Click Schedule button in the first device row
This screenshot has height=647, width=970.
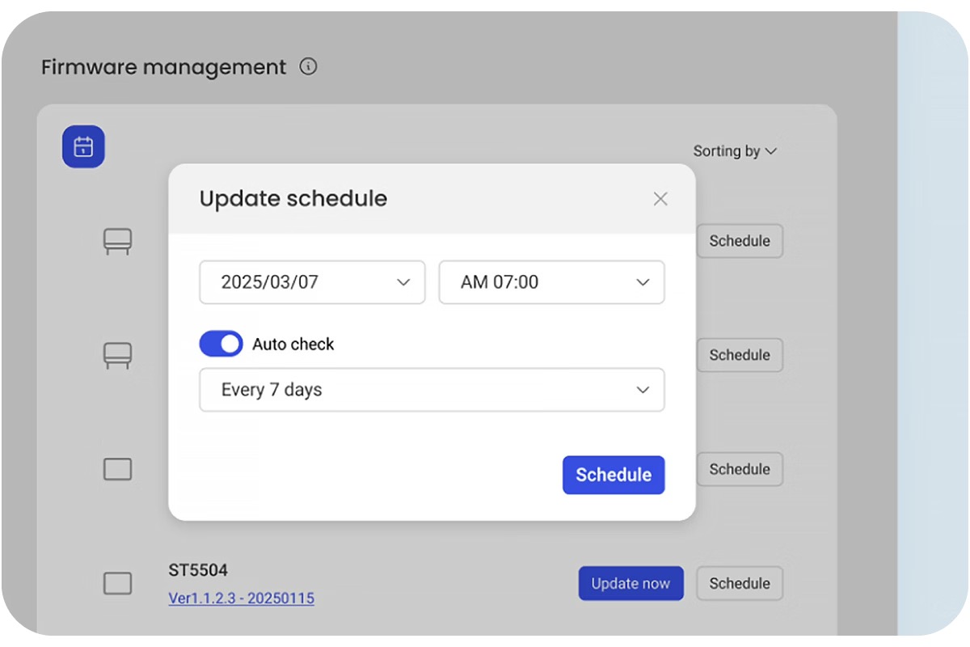point(739,241)
